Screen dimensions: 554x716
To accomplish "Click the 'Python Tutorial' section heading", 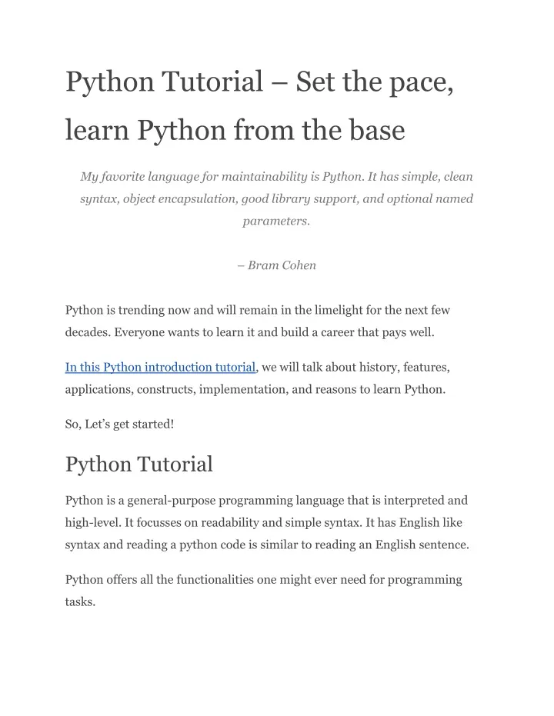I will coord(138,464).
